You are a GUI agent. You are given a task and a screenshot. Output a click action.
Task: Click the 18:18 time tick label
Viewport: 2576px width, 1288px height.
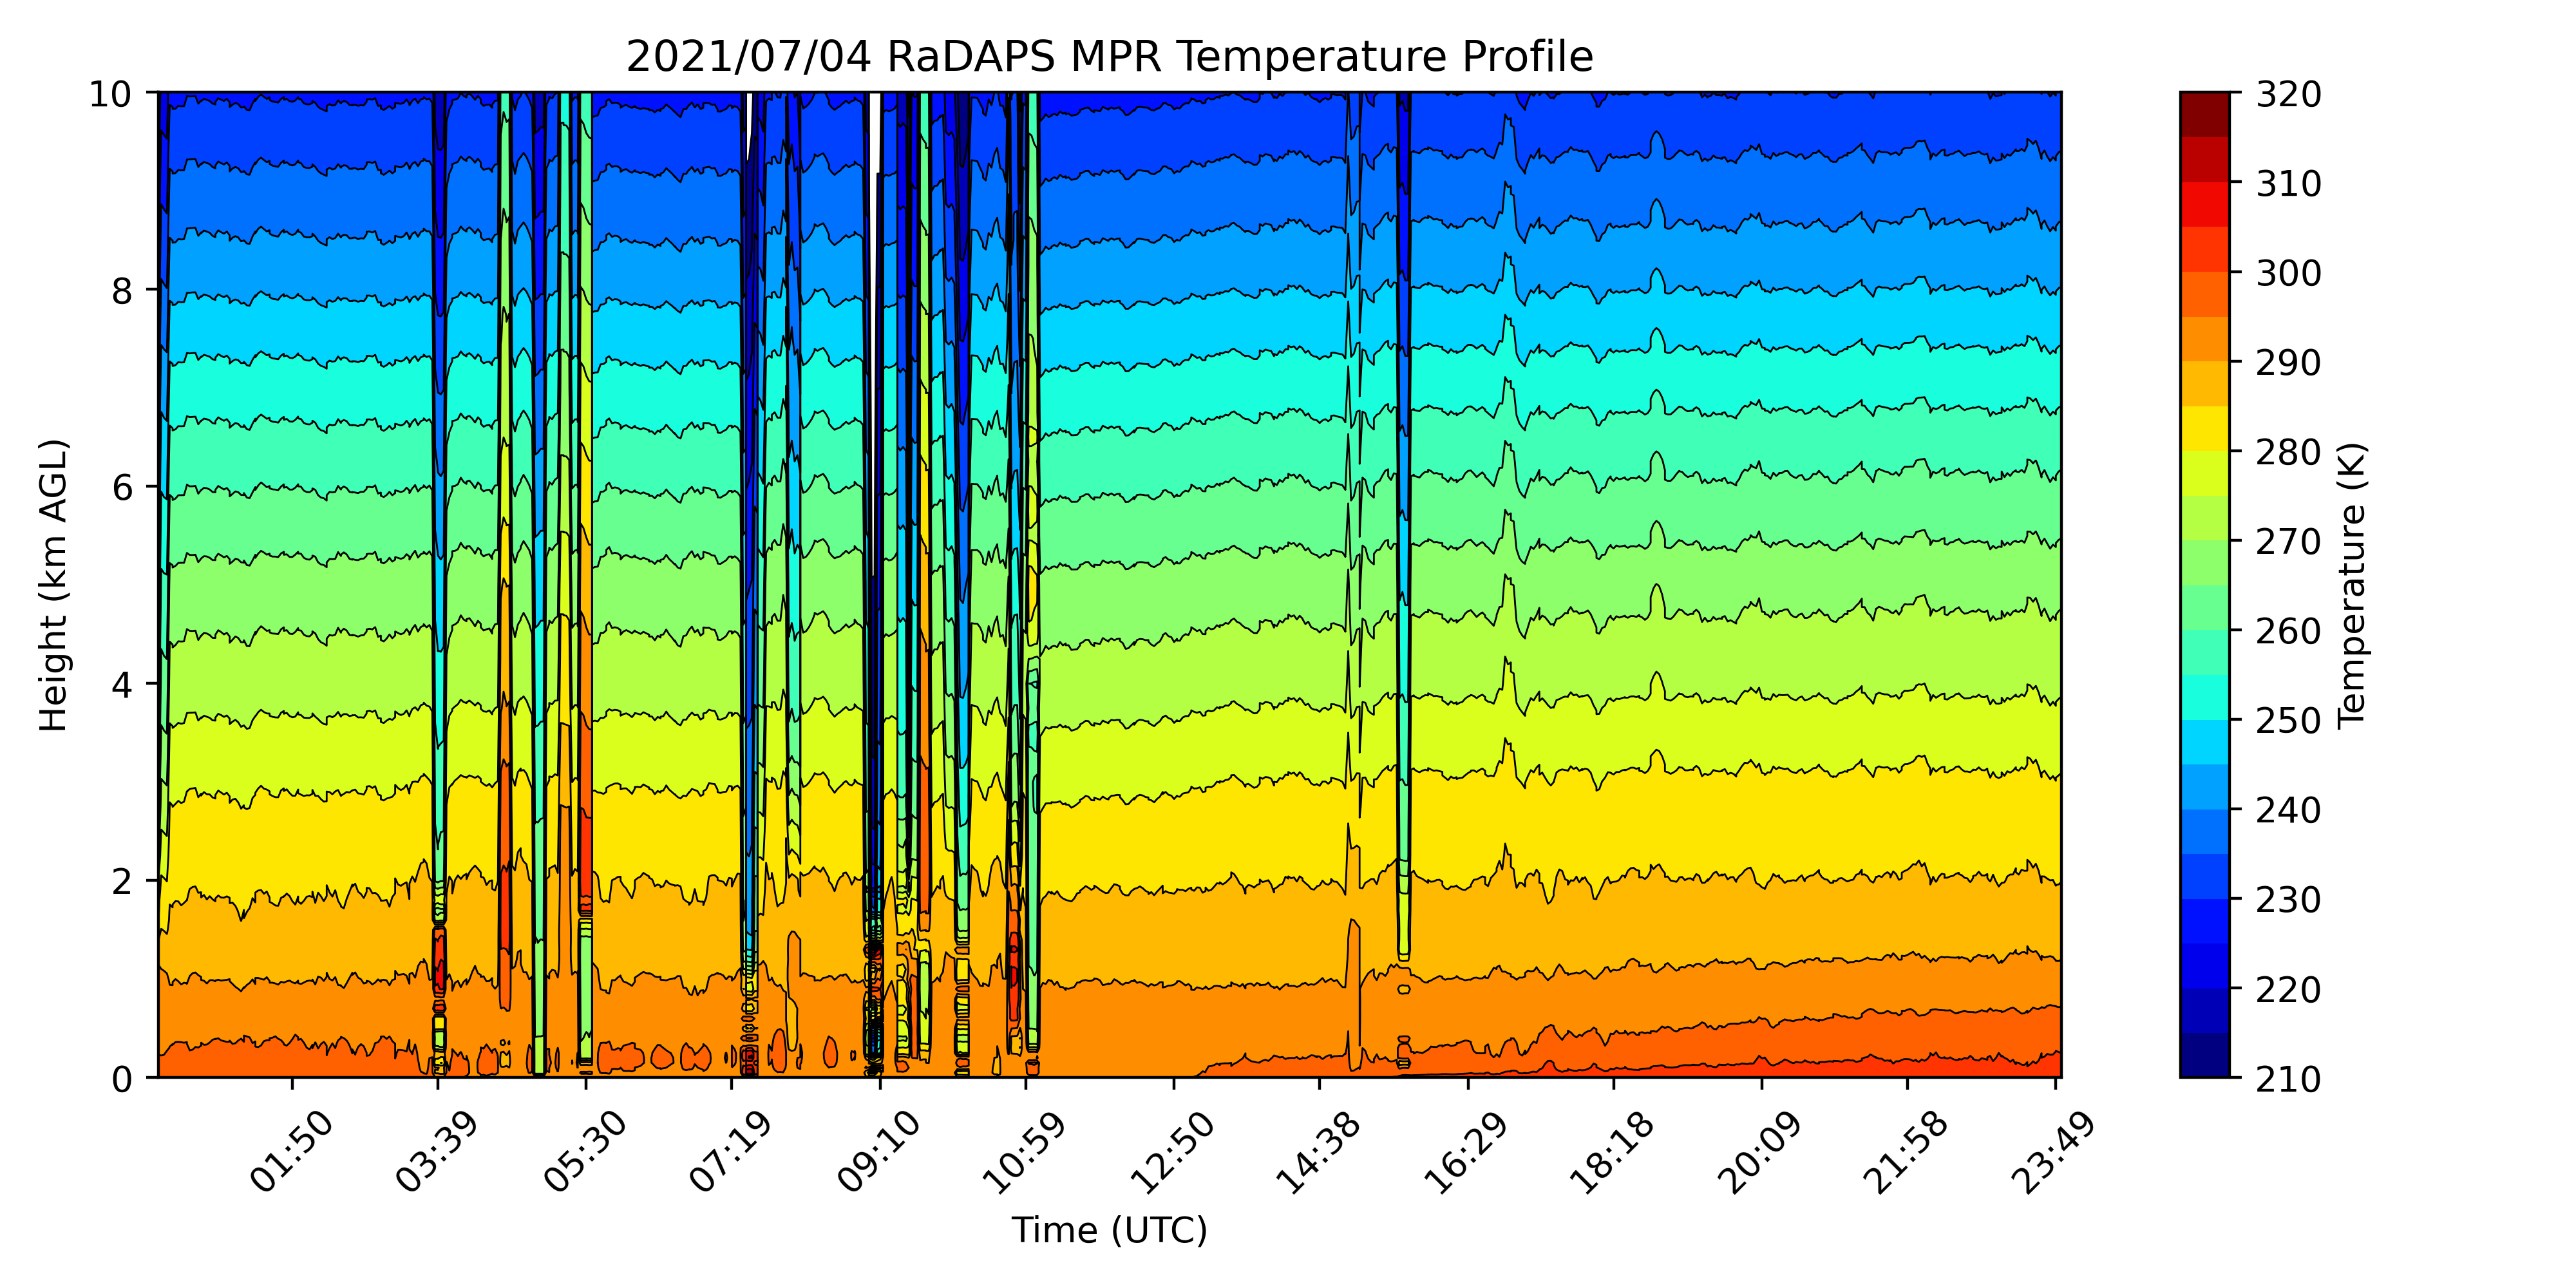(1613, 1152)
